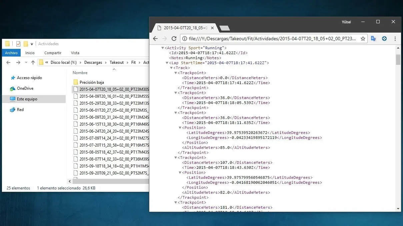
Task: Switch to the Compartir ribbon tab
Action: (x=53, y=53)
